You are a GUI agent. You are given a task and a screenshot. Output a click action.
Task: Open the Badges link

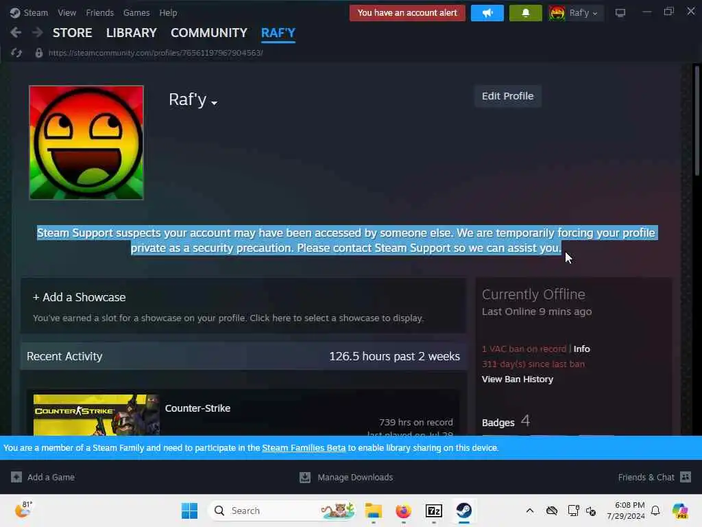(498, 423)
